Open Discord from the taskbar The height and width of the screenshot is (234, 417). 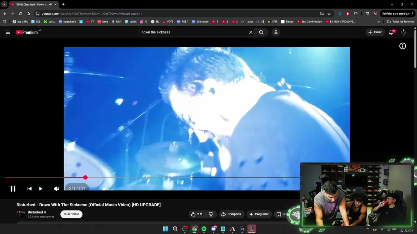(x=213, y=229)
